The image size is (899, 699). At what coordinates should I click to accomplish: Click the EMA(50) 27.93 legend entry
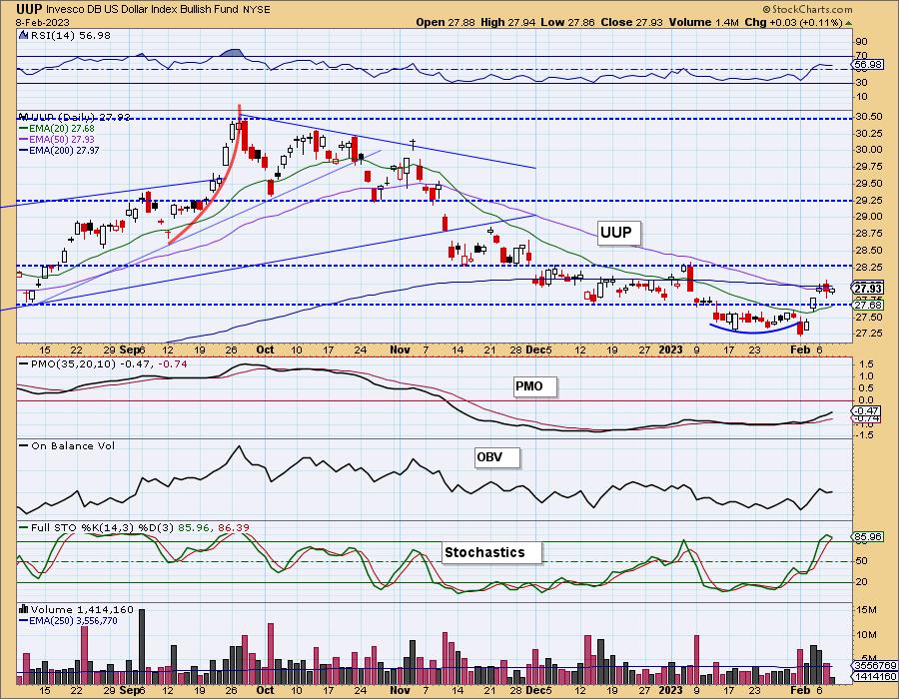point(61,139)
